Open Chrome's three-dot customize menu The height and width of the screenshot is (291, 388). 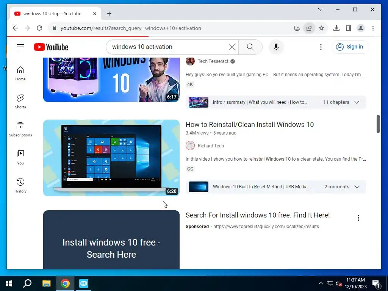(373, 28)
